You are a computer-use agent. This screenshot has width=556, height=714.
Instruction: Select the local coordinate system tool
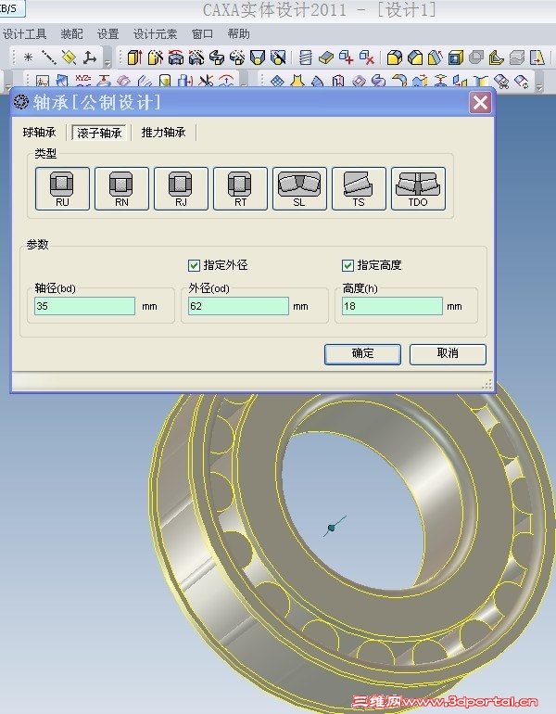pos(90,57)
